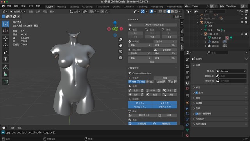Open the Modifiers wrench properties tab
The image size is (250, 141).
(187, 108)
